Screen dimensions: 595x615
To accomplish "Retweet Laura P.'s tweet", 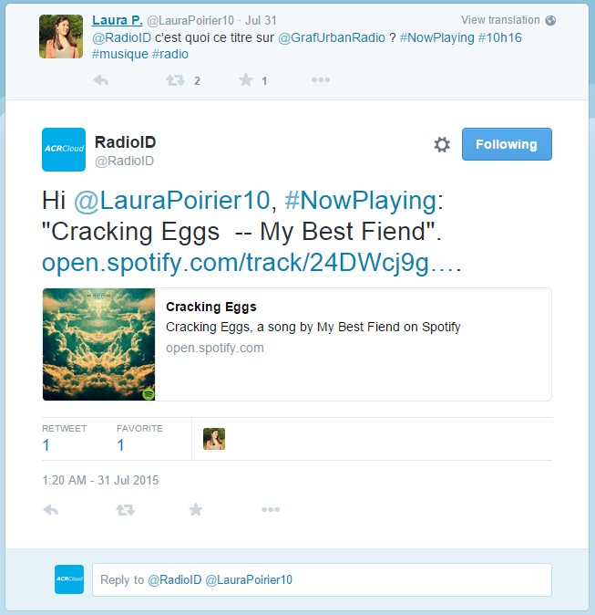I will [175, 80].
